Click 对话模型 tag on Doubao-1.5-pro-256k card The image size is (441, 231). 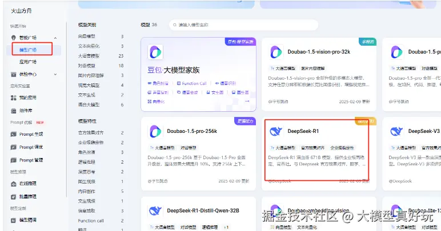(188, 148)
